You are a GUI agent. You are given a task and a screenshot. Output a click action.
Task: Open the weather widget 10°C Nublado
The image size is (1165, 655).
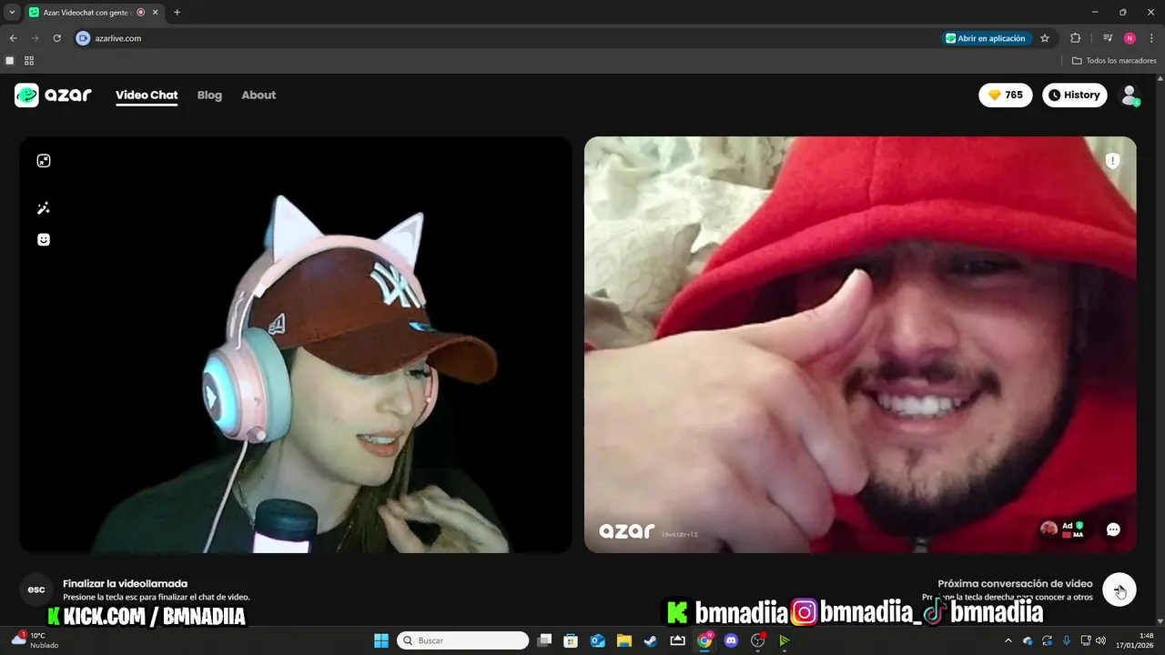pyautogui.click(x=35, y=640)
